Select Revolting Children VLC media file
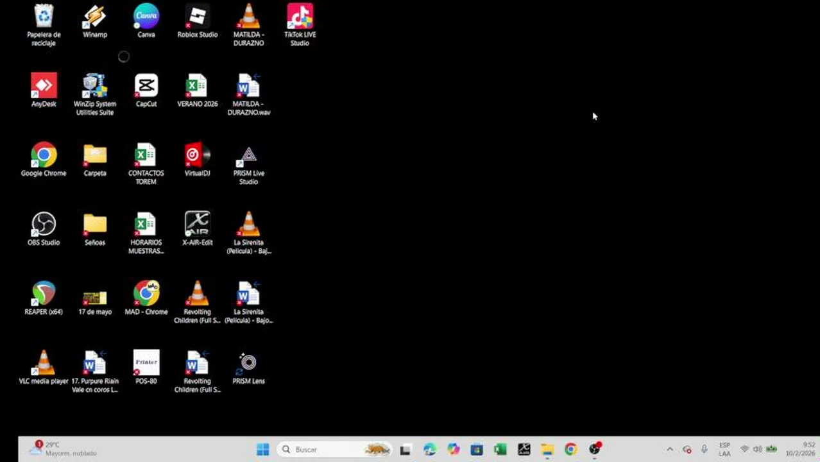 click(x=198, y=302)
